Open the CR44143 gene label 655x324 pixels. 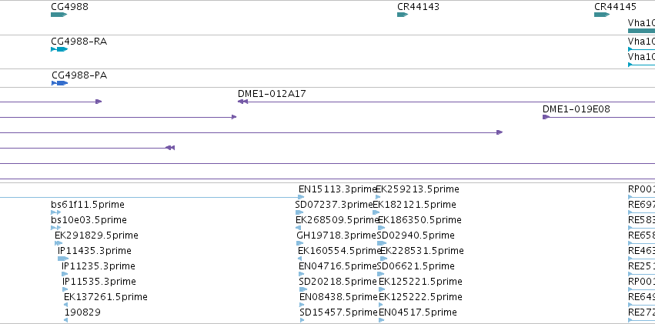pos(418,7)
